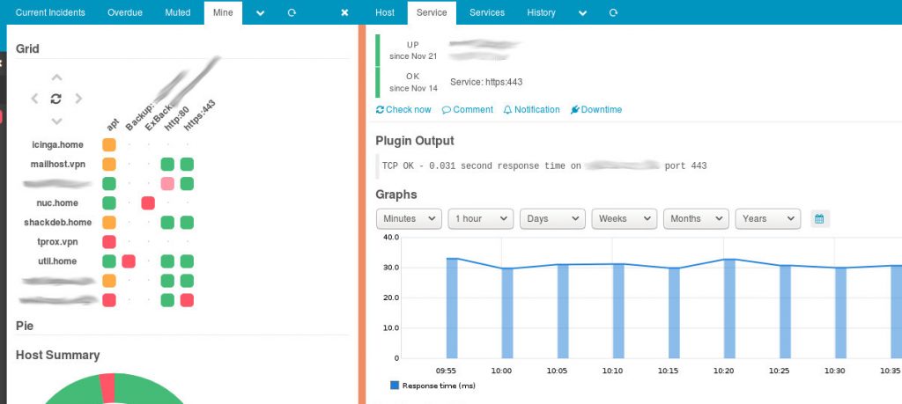Expand the right pane tab dropdown chevron

pyautogui.click(x=583, y=12)
